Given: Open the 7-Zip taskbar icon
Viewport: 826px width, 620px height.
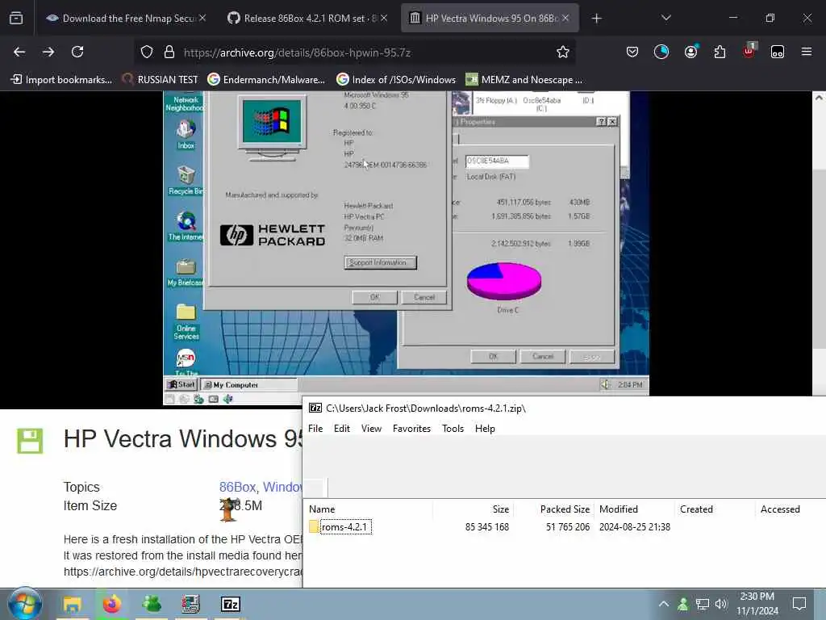Looking at the screenshot, I should point(230,605).
